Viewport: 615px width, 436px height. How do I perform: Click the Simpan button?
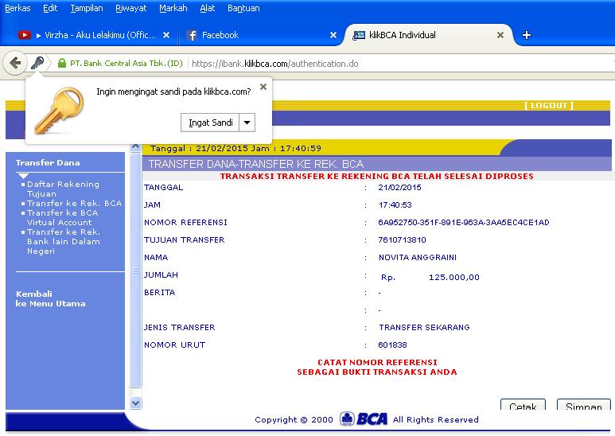584,406
